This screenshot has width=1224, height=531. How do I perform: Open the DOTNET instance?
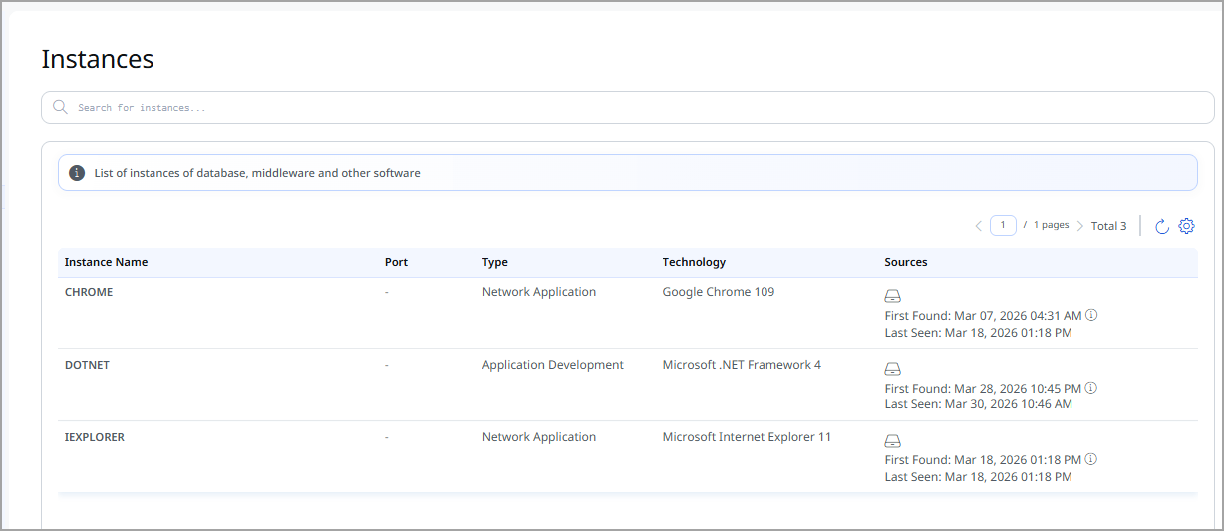coord(87,365)
